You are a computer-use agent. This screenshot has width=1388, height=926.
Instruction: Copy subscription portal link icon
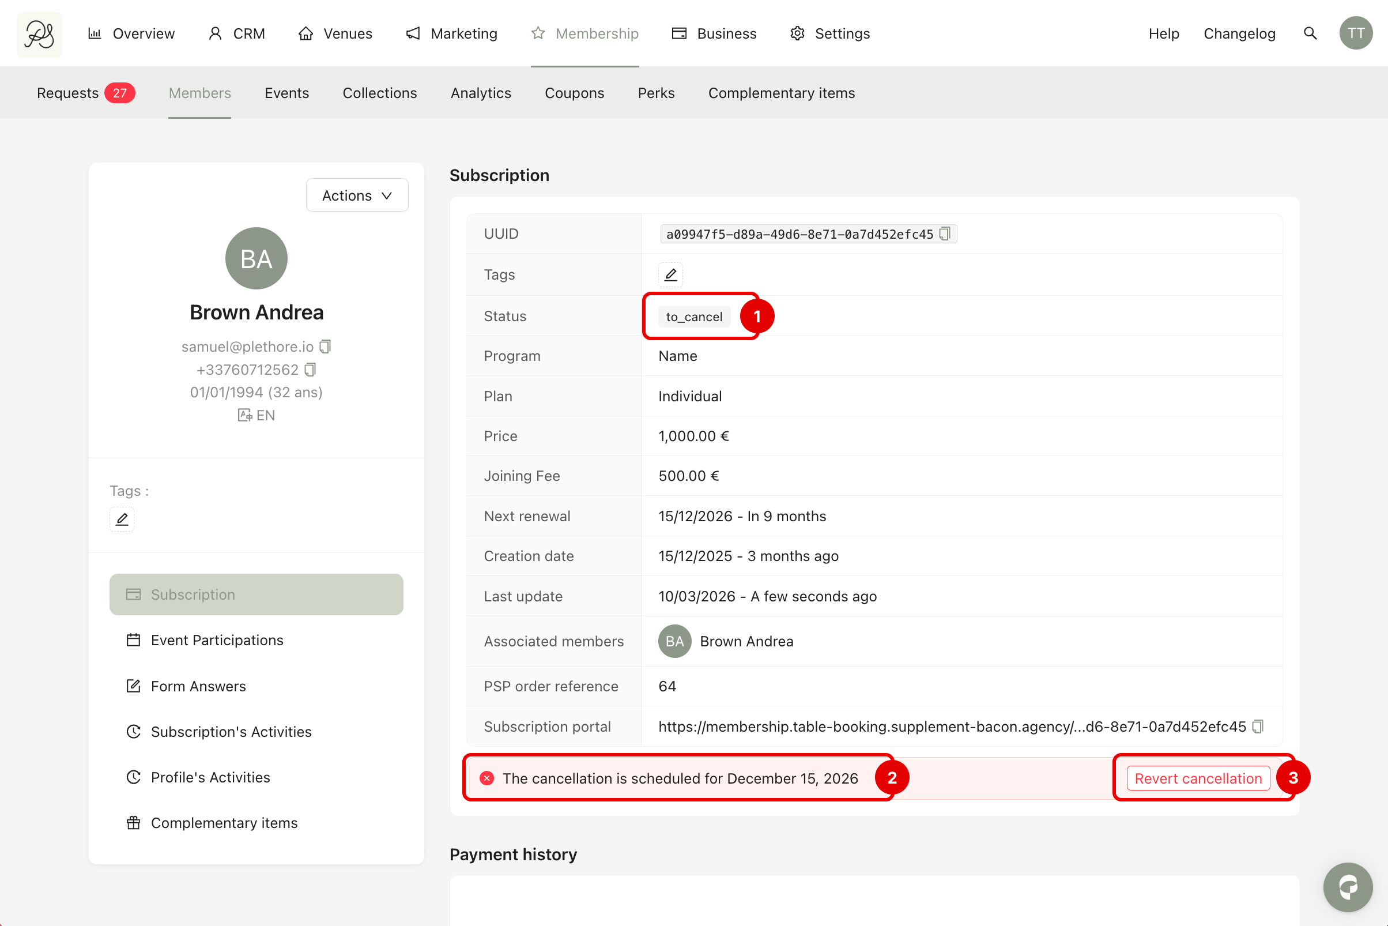coord(1258,727)
